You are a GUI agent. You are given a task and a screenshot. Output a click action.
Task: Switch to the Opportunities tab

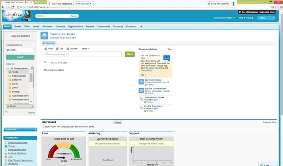[75, 26]
